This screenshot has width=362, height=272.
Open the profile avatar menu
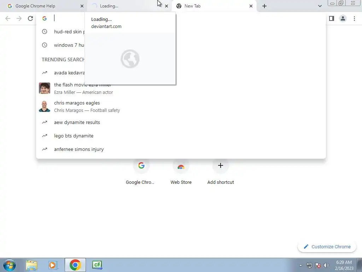tap(343, 18)
